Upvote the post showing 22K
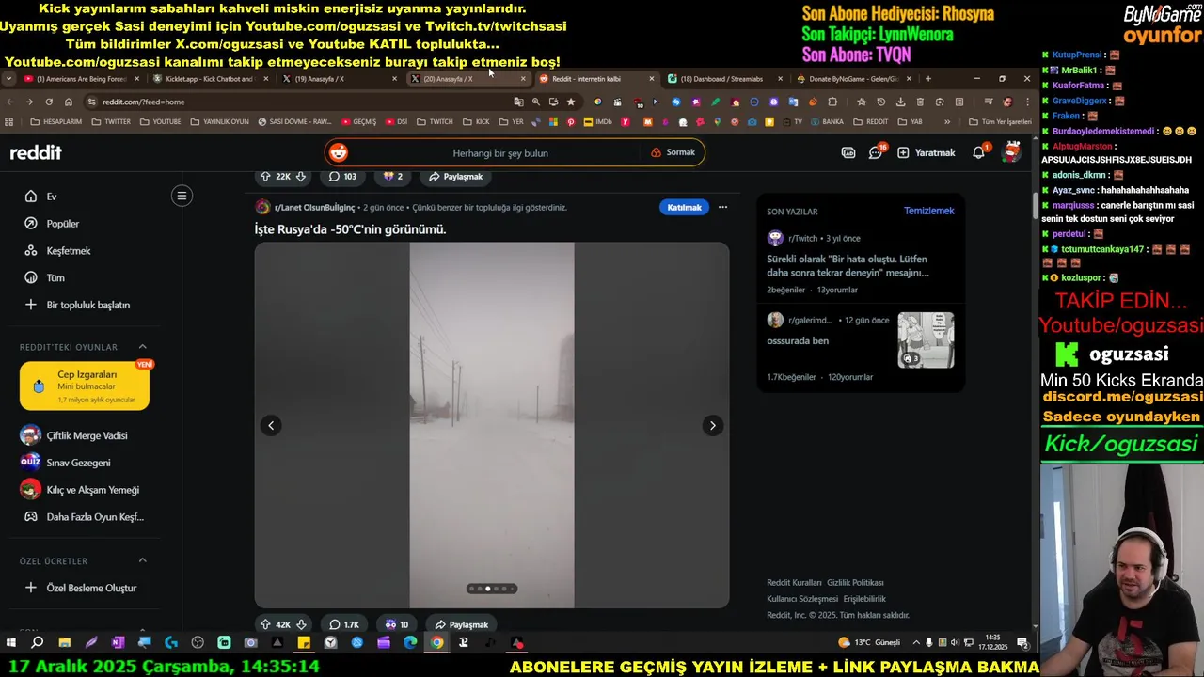1204x677 pixels. click(265, 176)
